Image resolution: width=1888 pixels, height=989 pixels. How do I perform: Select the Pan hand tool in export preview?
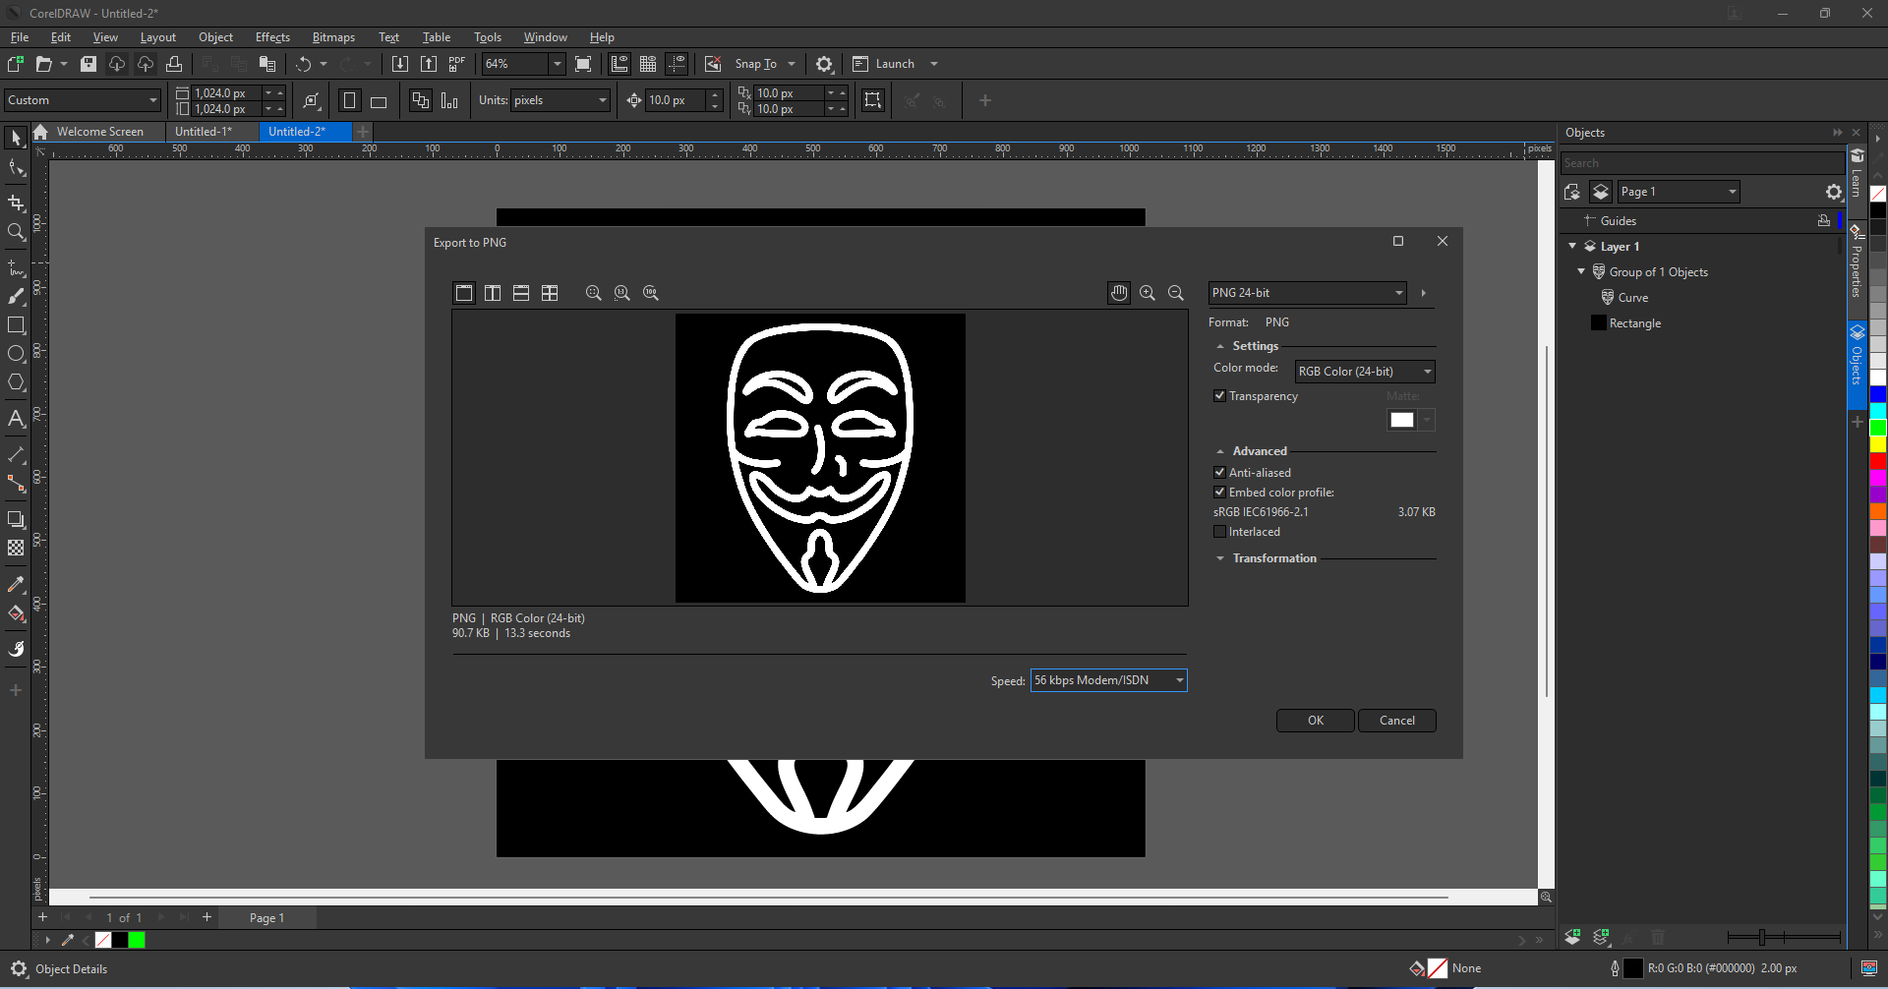[1119, 293]
